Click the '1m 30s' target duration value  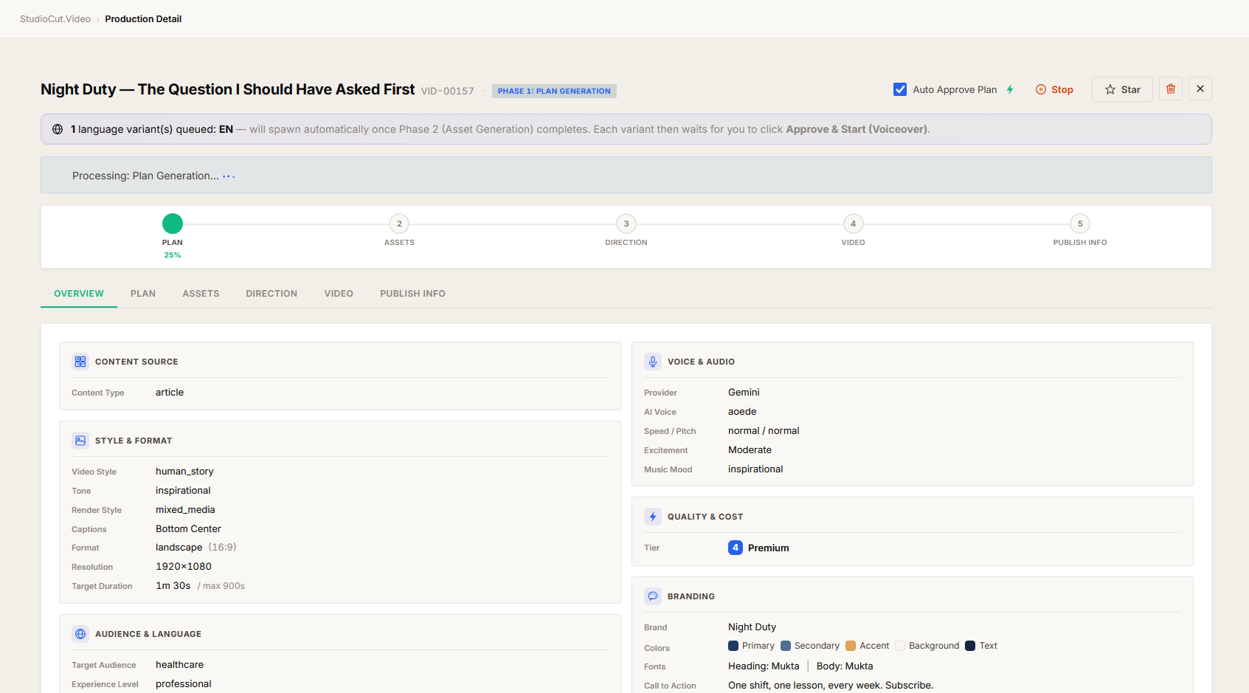[x=173, y=586]
